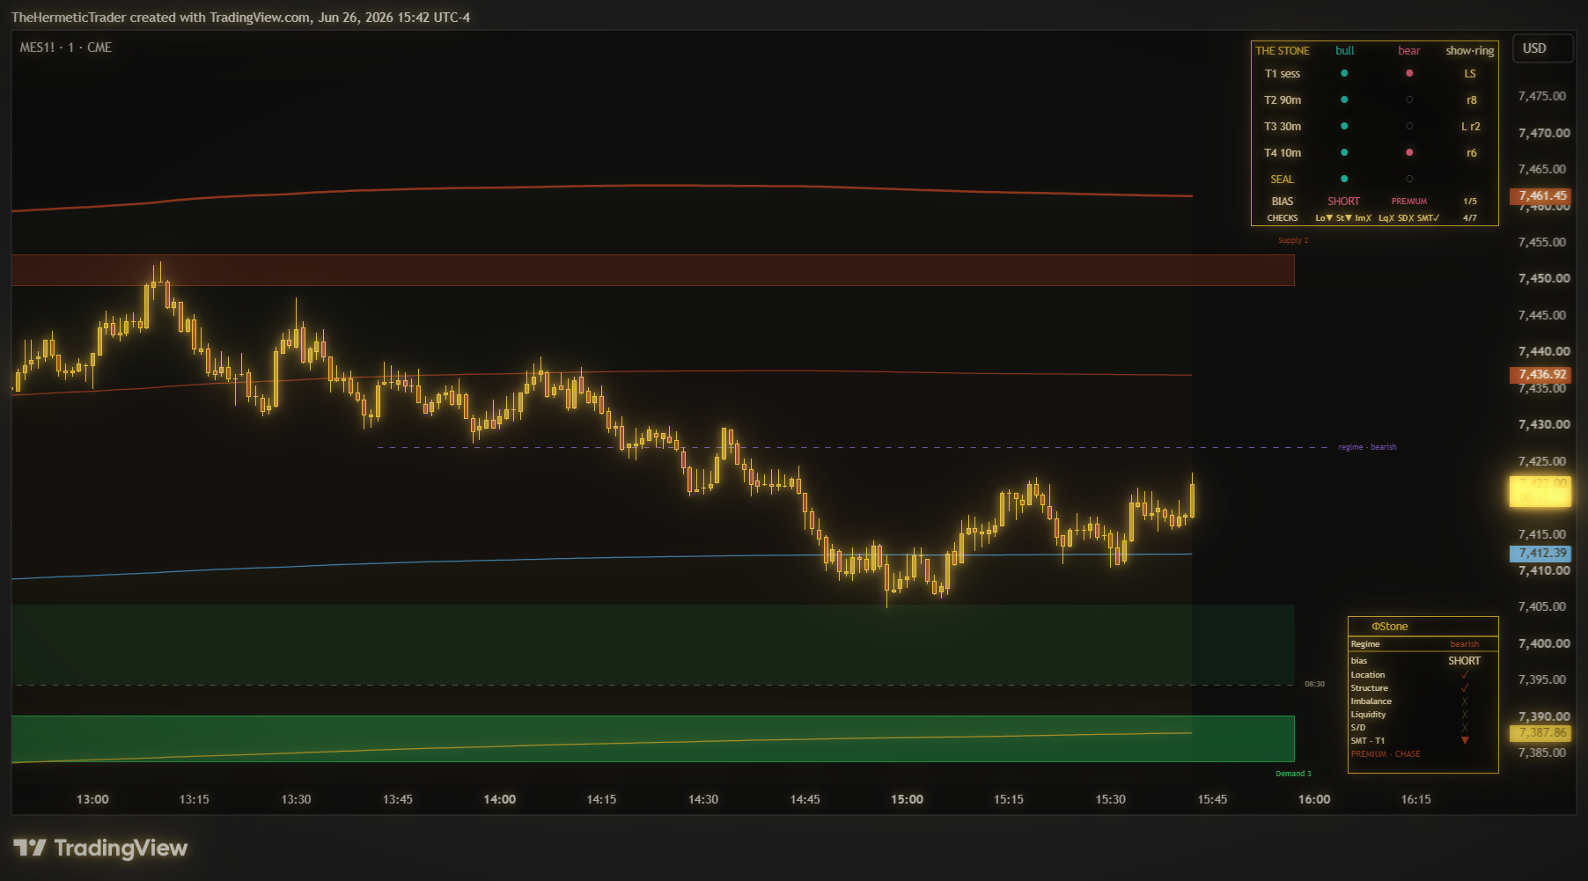1588x881 pixels.
Task: Click the bright green Demand 3 zone rectangle
Action: pos(653,738)
